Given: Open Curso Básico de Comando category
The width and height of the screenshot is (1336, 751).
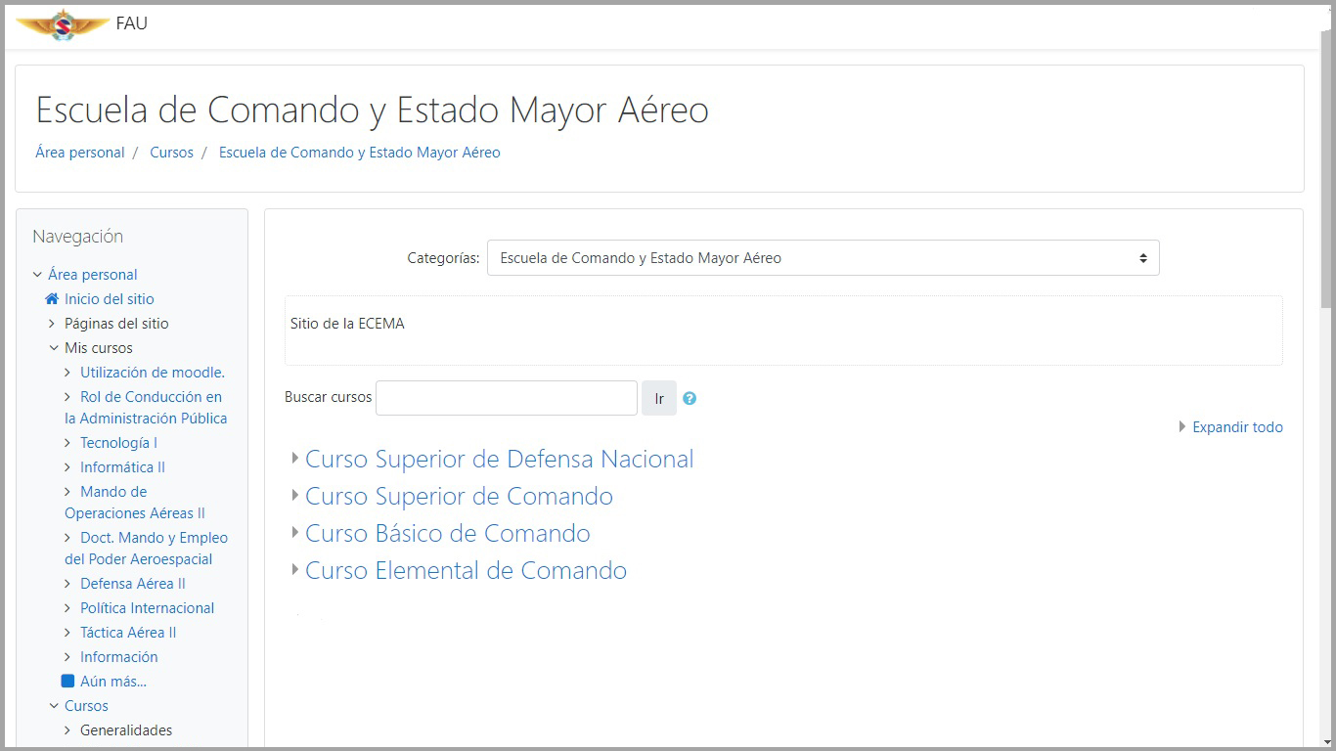Looking at the screenshot, I should pos(448,533).
